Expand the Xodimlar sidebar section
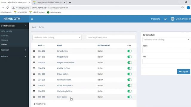 pyautogui.click(x=14, y=50)
